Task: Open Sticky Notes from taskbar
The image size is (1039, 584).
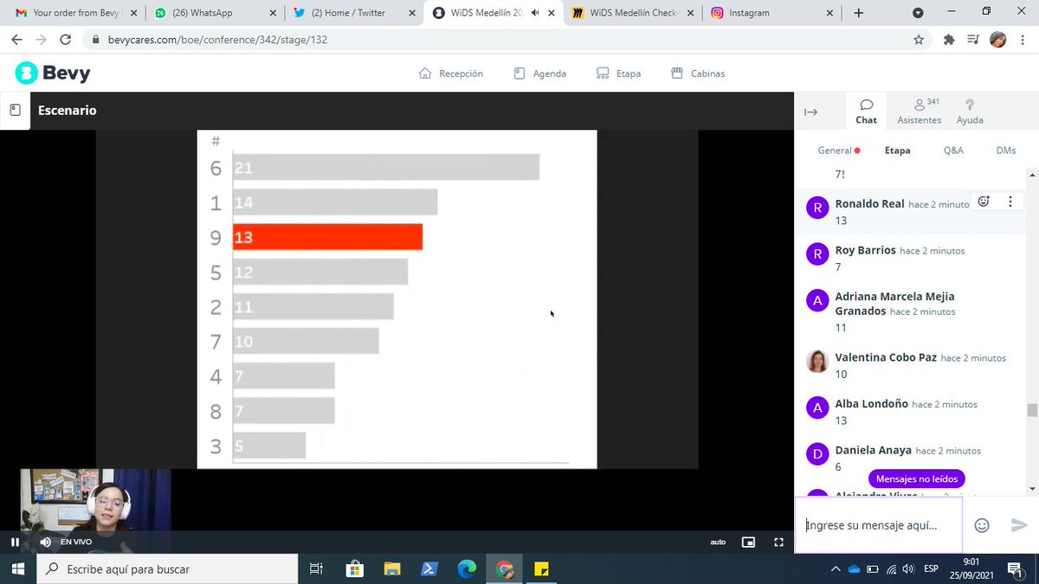Action: point(542,568)
